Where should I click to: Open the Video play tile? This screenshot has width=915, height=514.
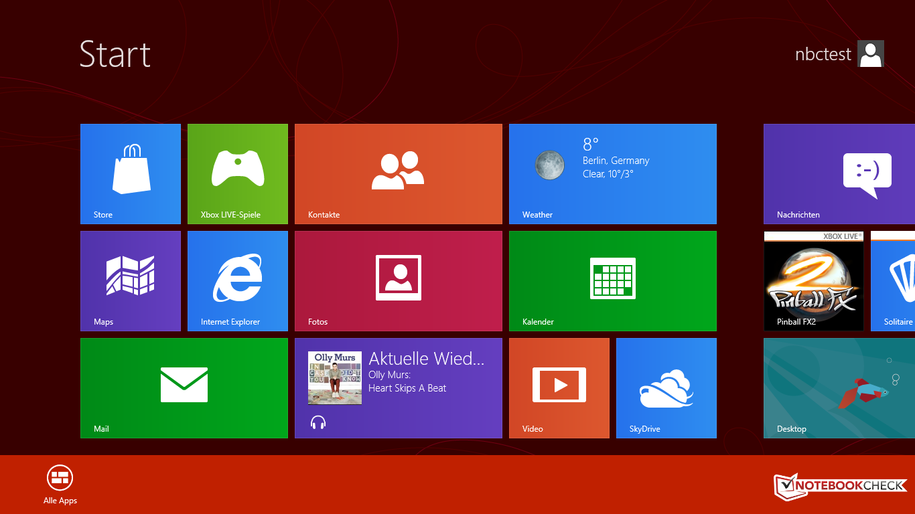point(559,388)
